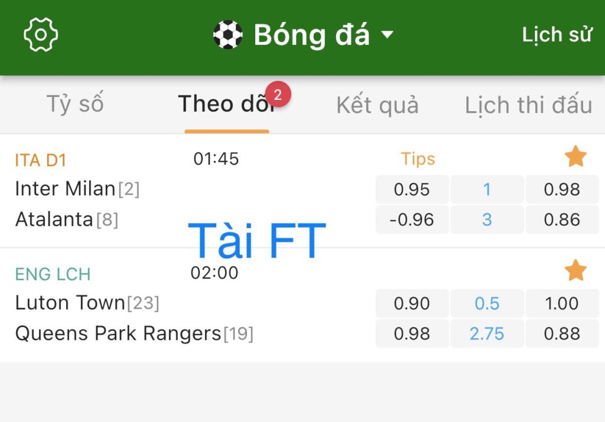Screen dimensions: 605x422
Task: Switch to the Tỷ số tab
Action: pyautogui.click(x=75, y=105)
